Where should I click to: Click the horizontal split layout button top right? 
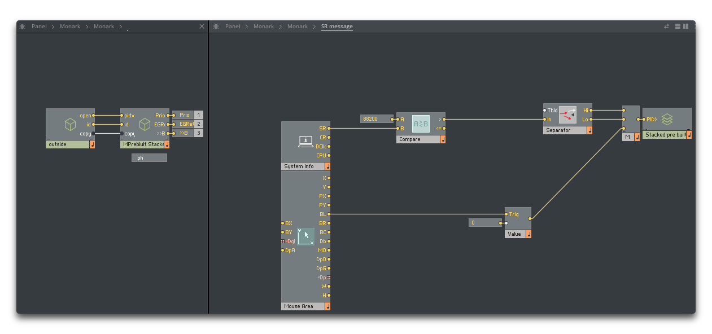point(676,26)
